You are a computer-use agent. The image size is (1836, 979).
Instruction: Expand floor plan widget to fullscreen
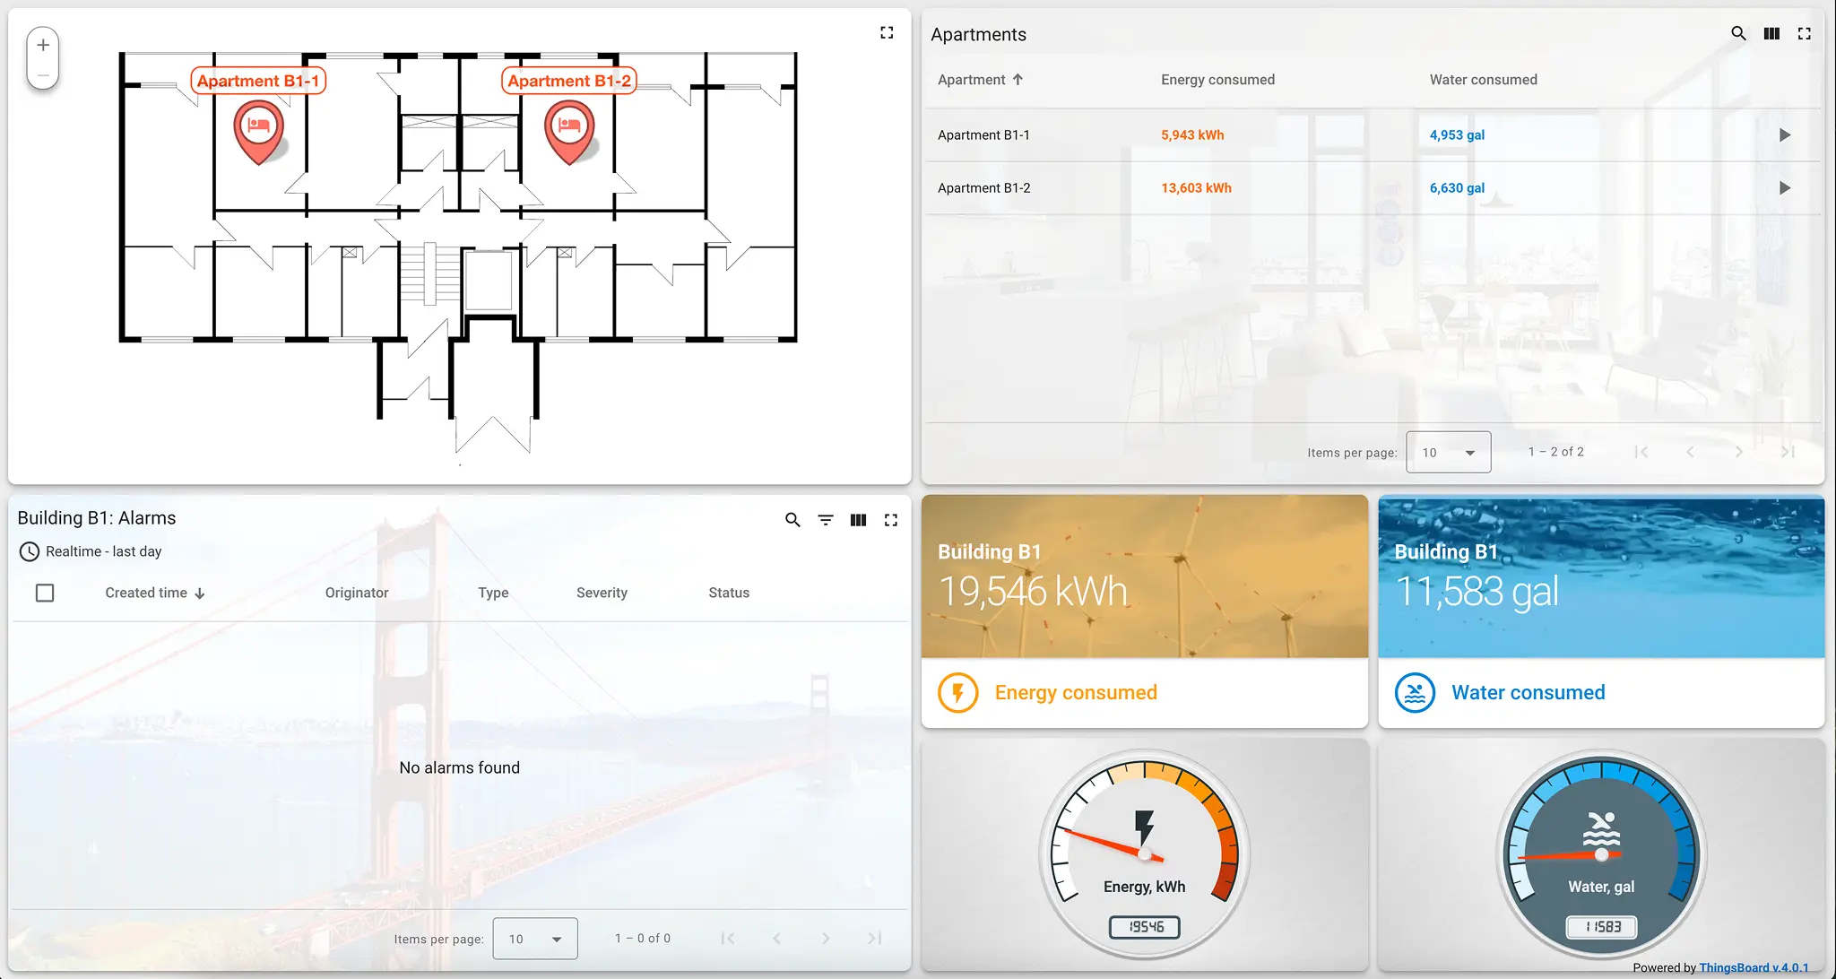887,33
